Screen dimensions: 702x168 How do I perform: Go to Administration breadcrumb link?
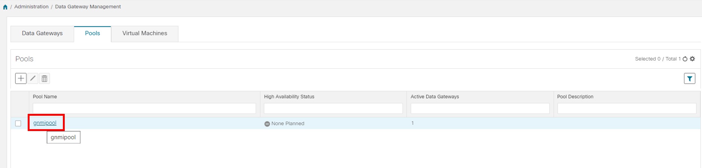click(x=31, y=7)
